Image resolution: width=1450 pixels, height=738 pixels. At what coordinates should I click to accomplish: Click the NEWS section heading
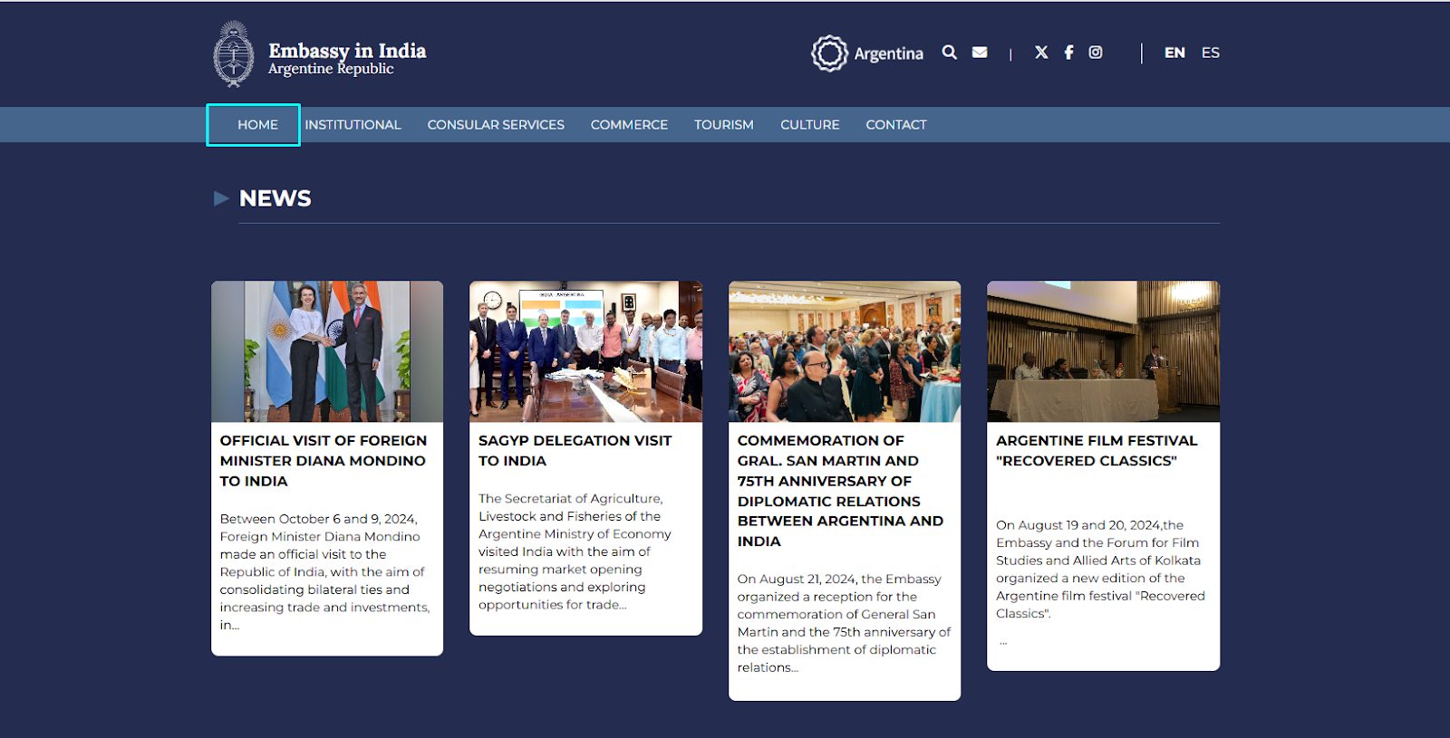[x=275, y=198]
